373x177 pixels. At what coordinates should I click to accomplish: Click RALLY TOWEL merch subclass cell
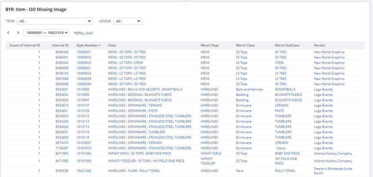tap(285, 171)
